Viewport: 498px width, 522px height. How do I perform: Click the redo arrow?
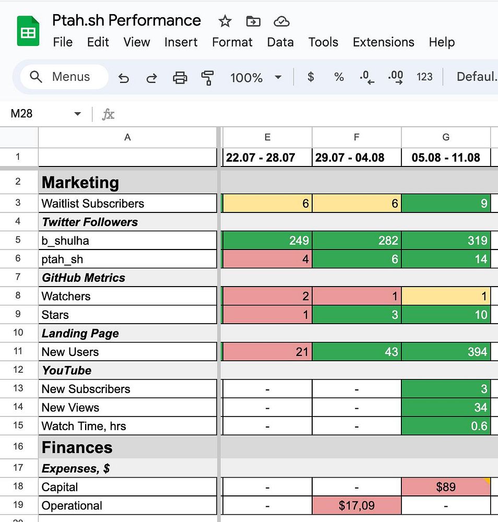[152, 78]
